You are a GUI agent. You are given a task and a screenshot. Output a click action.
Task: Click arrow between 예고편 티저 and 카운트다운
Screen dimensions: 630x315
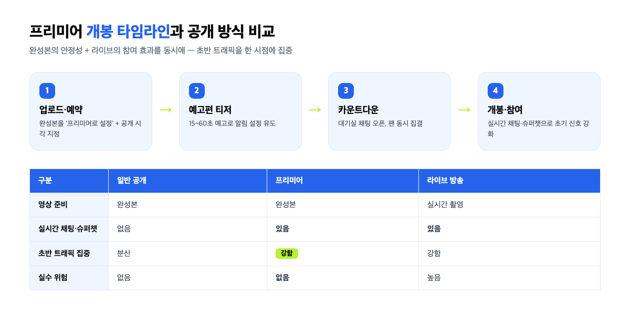tap(315, 110)
